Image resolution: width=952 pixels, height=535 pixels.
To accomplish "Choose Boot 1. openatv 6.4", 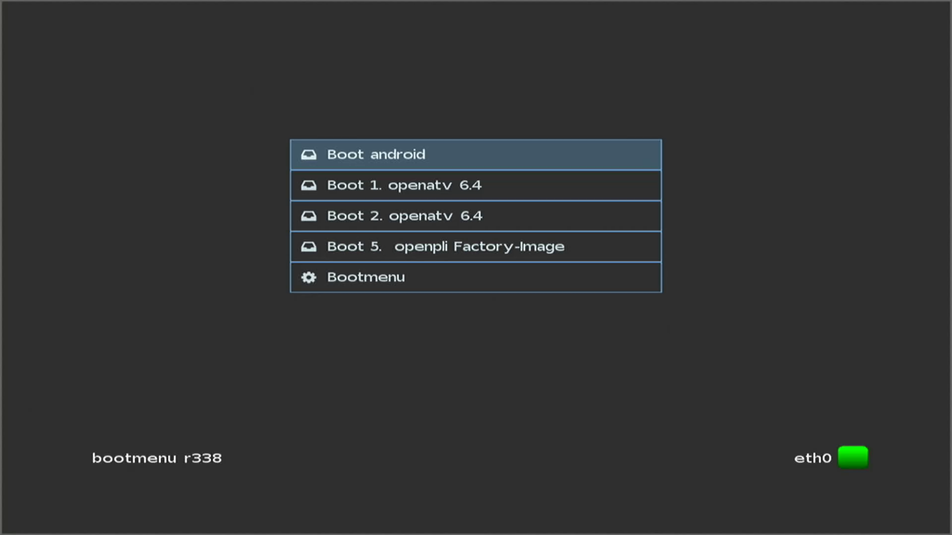I will click(475, 186).
